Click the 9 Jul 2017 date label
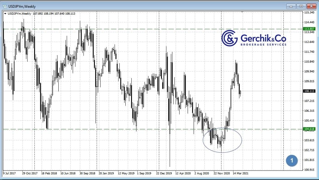 pyautogui.click(x=10, y=173)
